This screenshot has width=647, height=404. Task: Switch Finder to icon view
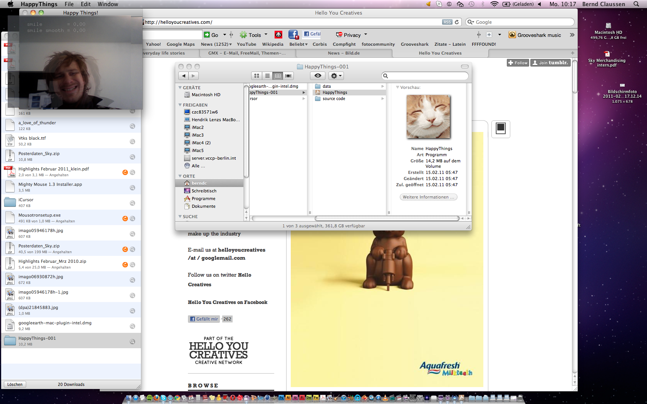coord(256,76)
